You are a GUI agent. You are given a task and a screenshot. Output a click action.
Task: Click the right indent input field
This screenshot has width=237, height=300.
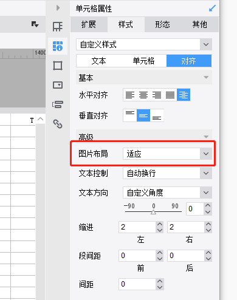click(186, 227)
